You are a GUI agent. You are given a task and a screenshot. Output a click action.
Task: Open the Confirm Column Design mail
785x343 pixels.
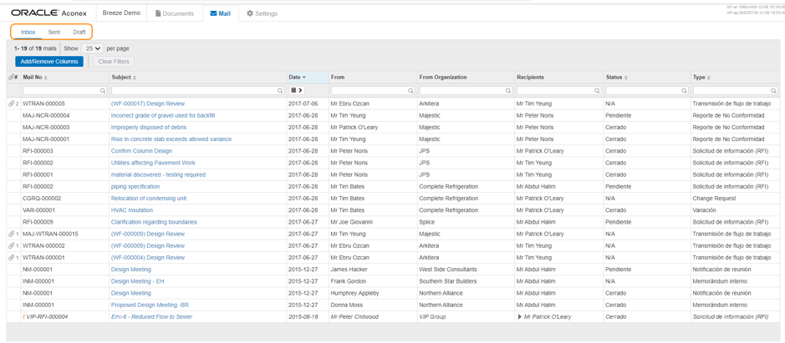tap(141, 151)
